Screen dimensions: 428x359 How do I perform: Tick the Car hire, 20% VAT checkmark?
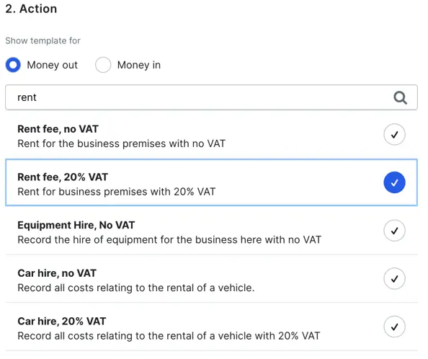[394, 327]
